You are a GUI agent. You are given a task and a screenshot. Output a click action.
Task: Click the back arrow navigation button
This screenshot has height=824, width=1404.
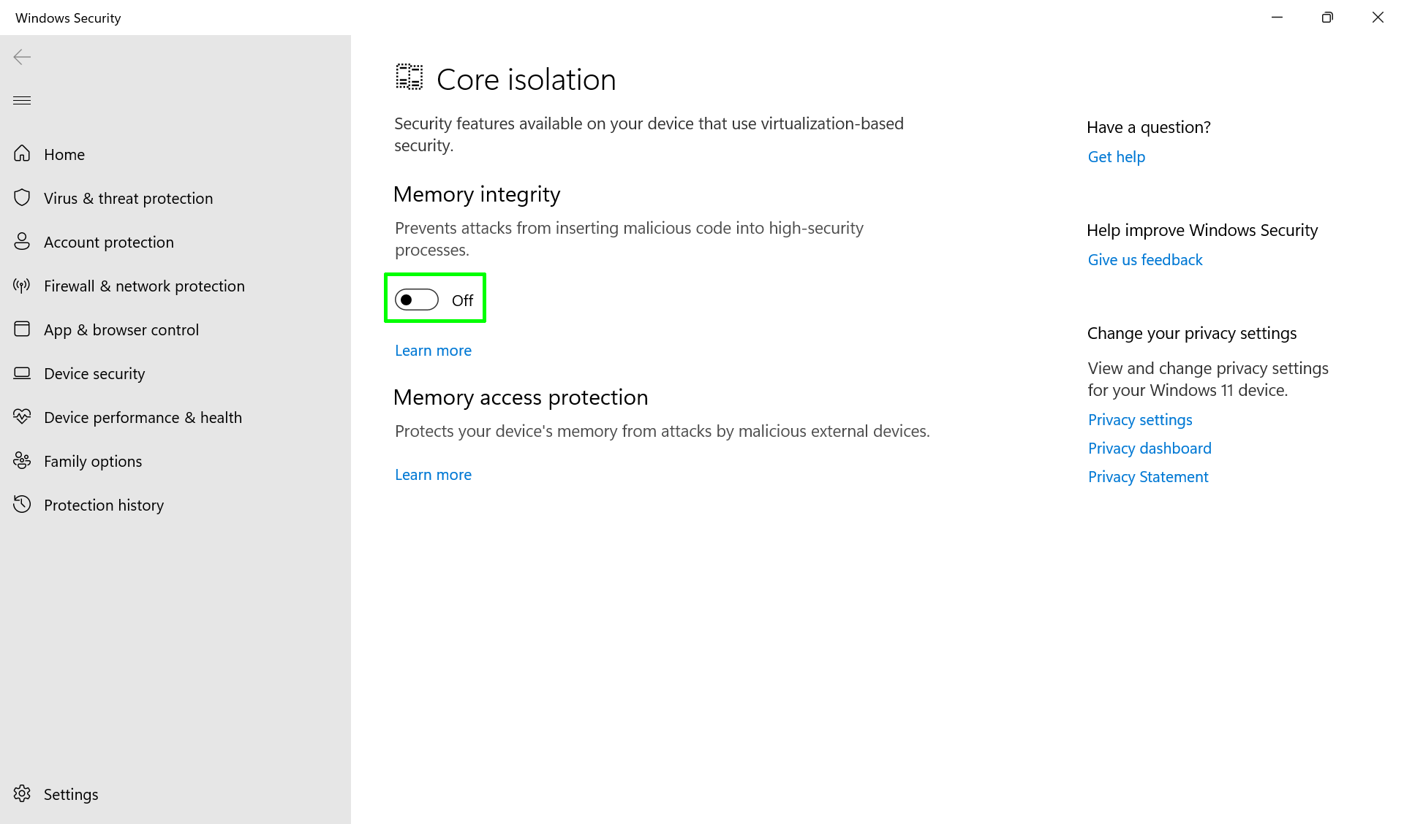tap(22, 56)
